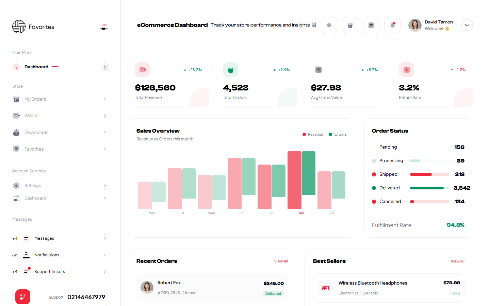The width and height of the screenshot is (490, 306).
Task: Expand the Dashboard menu arrow
Action: (105, 67)
